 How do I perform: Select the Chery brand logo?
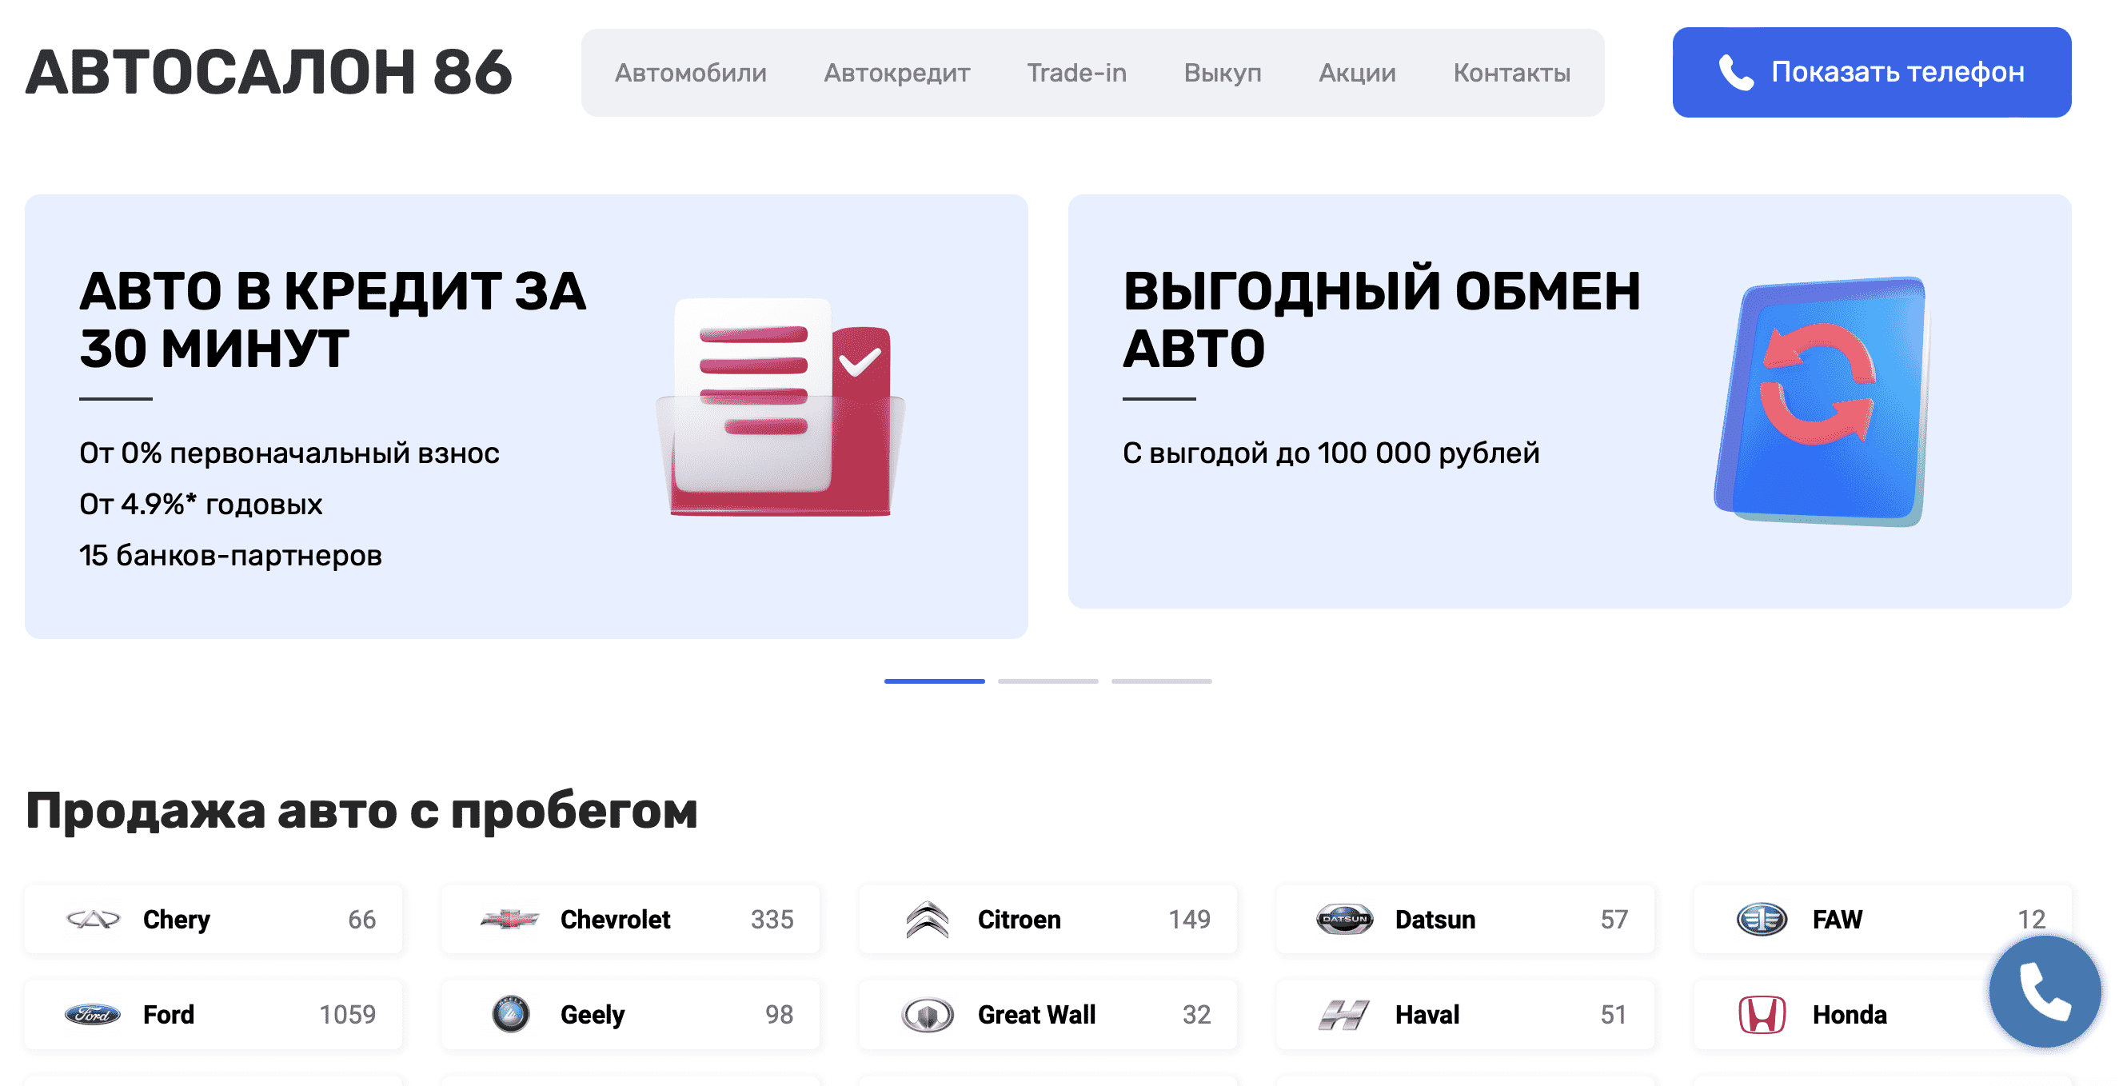[x=93, y=920]
